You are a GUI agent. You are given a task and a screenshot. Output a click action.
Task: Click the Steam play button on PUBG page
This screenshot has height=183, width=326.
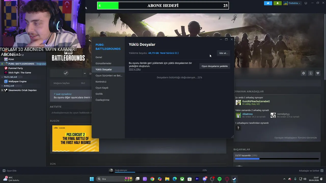(x=66, y=73)
